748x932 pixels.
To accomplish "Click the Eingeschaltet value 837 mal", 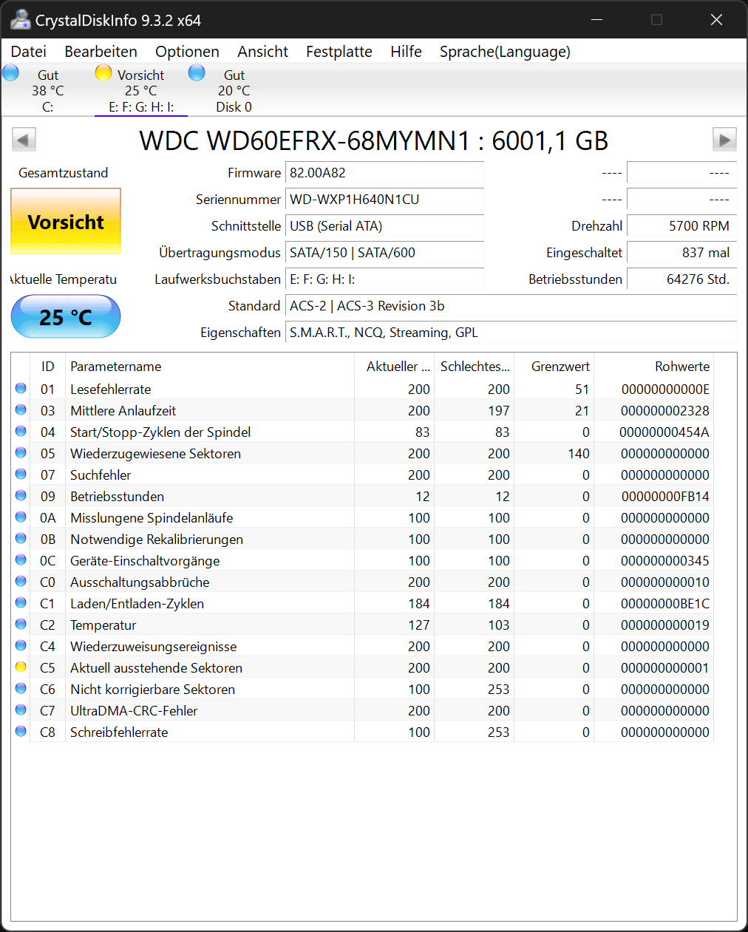I will point(681,253).
